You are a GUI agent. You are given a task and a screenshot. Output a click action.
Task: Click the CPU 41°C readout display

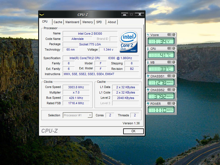click(161, 55)
